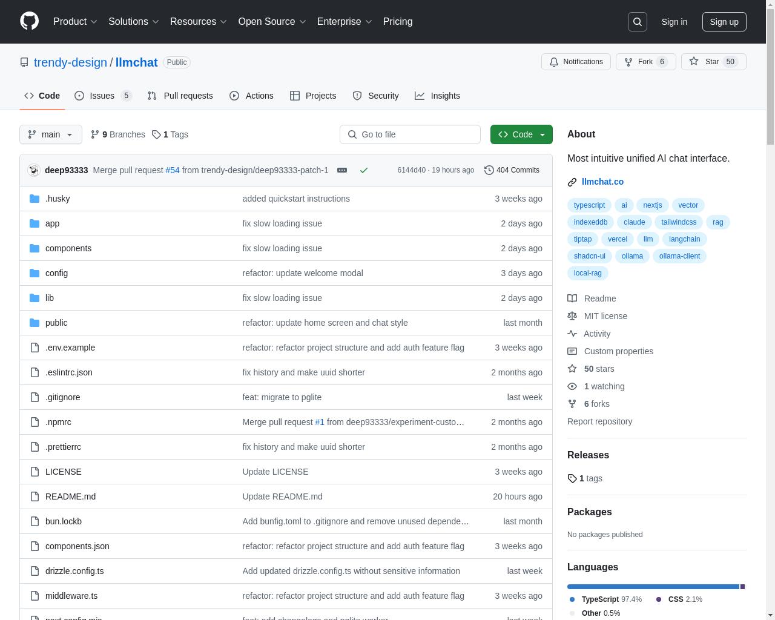Image resolution: width=775 pixels, height=620 pixels.
Task: Click the deep93333 avatar image
Action: tap(34, 170)
